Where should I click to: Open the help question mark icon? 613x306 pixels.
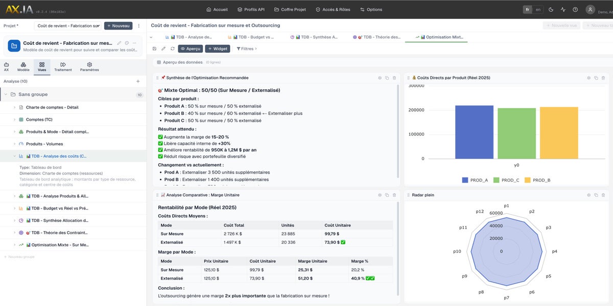(576, 9)
